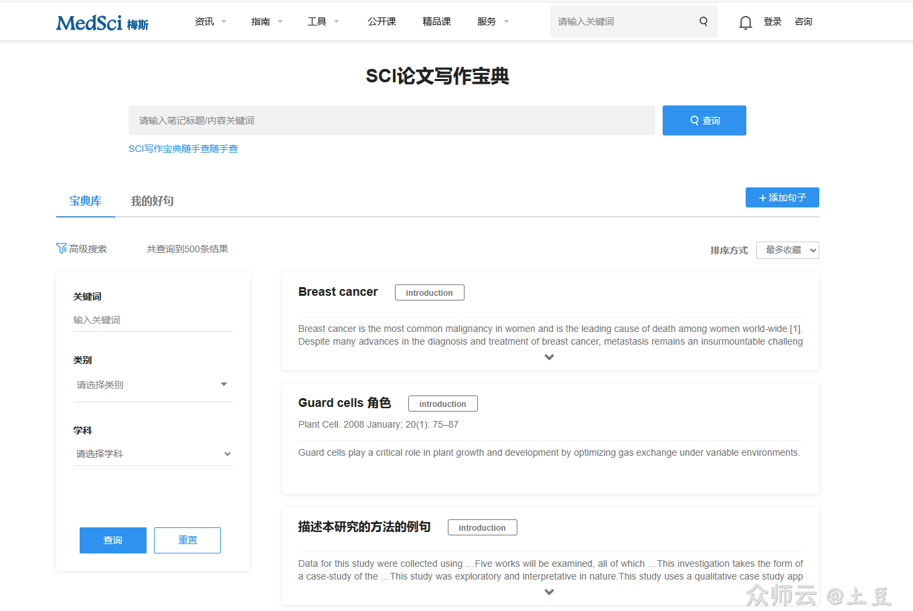This screenshot has height=611, width=913.
Task: Open the 工具 navigation menu
Action: (323, 21)
